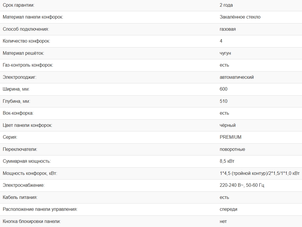Select the 'Закалённое стекло' value text
Image resolution: width=302 pixels, height=227 pixels.
(x=240, y=17)
